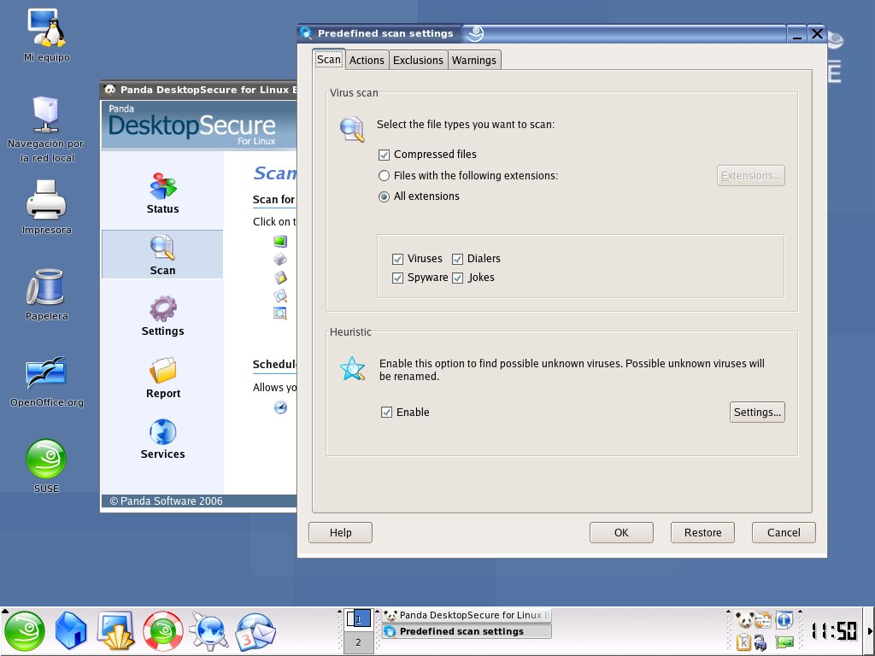Viewport: 875px width, 656px height.
Task: Click the green card icon in system tray
Action: pyautogui.click(x=784, y=642)
